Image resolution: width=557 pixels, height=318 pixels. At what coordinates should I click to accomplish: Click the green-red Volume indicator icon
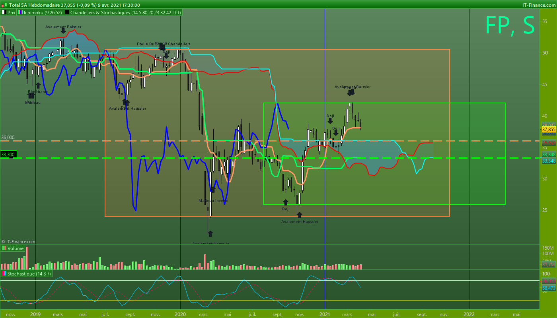[x=4, y=248]
